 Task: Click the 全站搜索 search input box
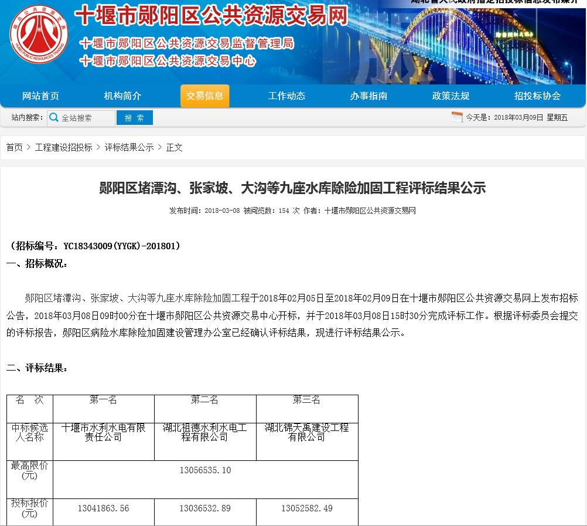(x=85, y=117)
